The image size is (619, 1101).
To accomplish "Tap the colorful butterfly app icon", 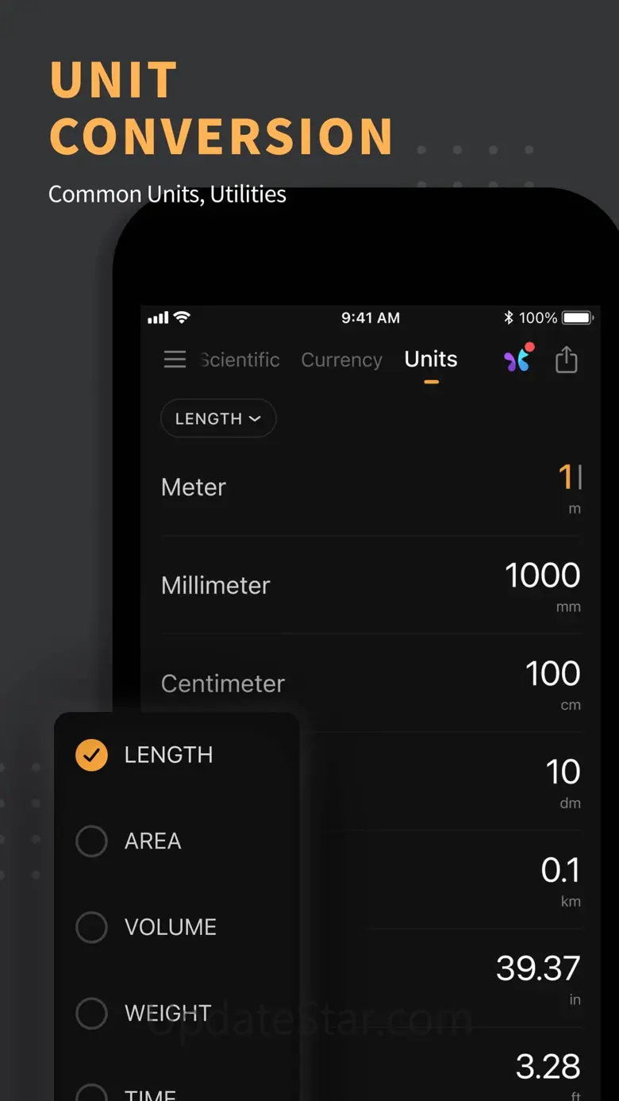I will click(518, 359).
